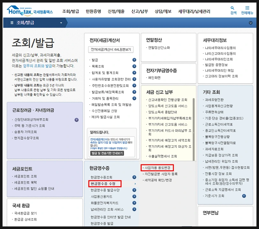
Task: Open 부가가치세매입자납부특례조회
Action: point(170,118)
